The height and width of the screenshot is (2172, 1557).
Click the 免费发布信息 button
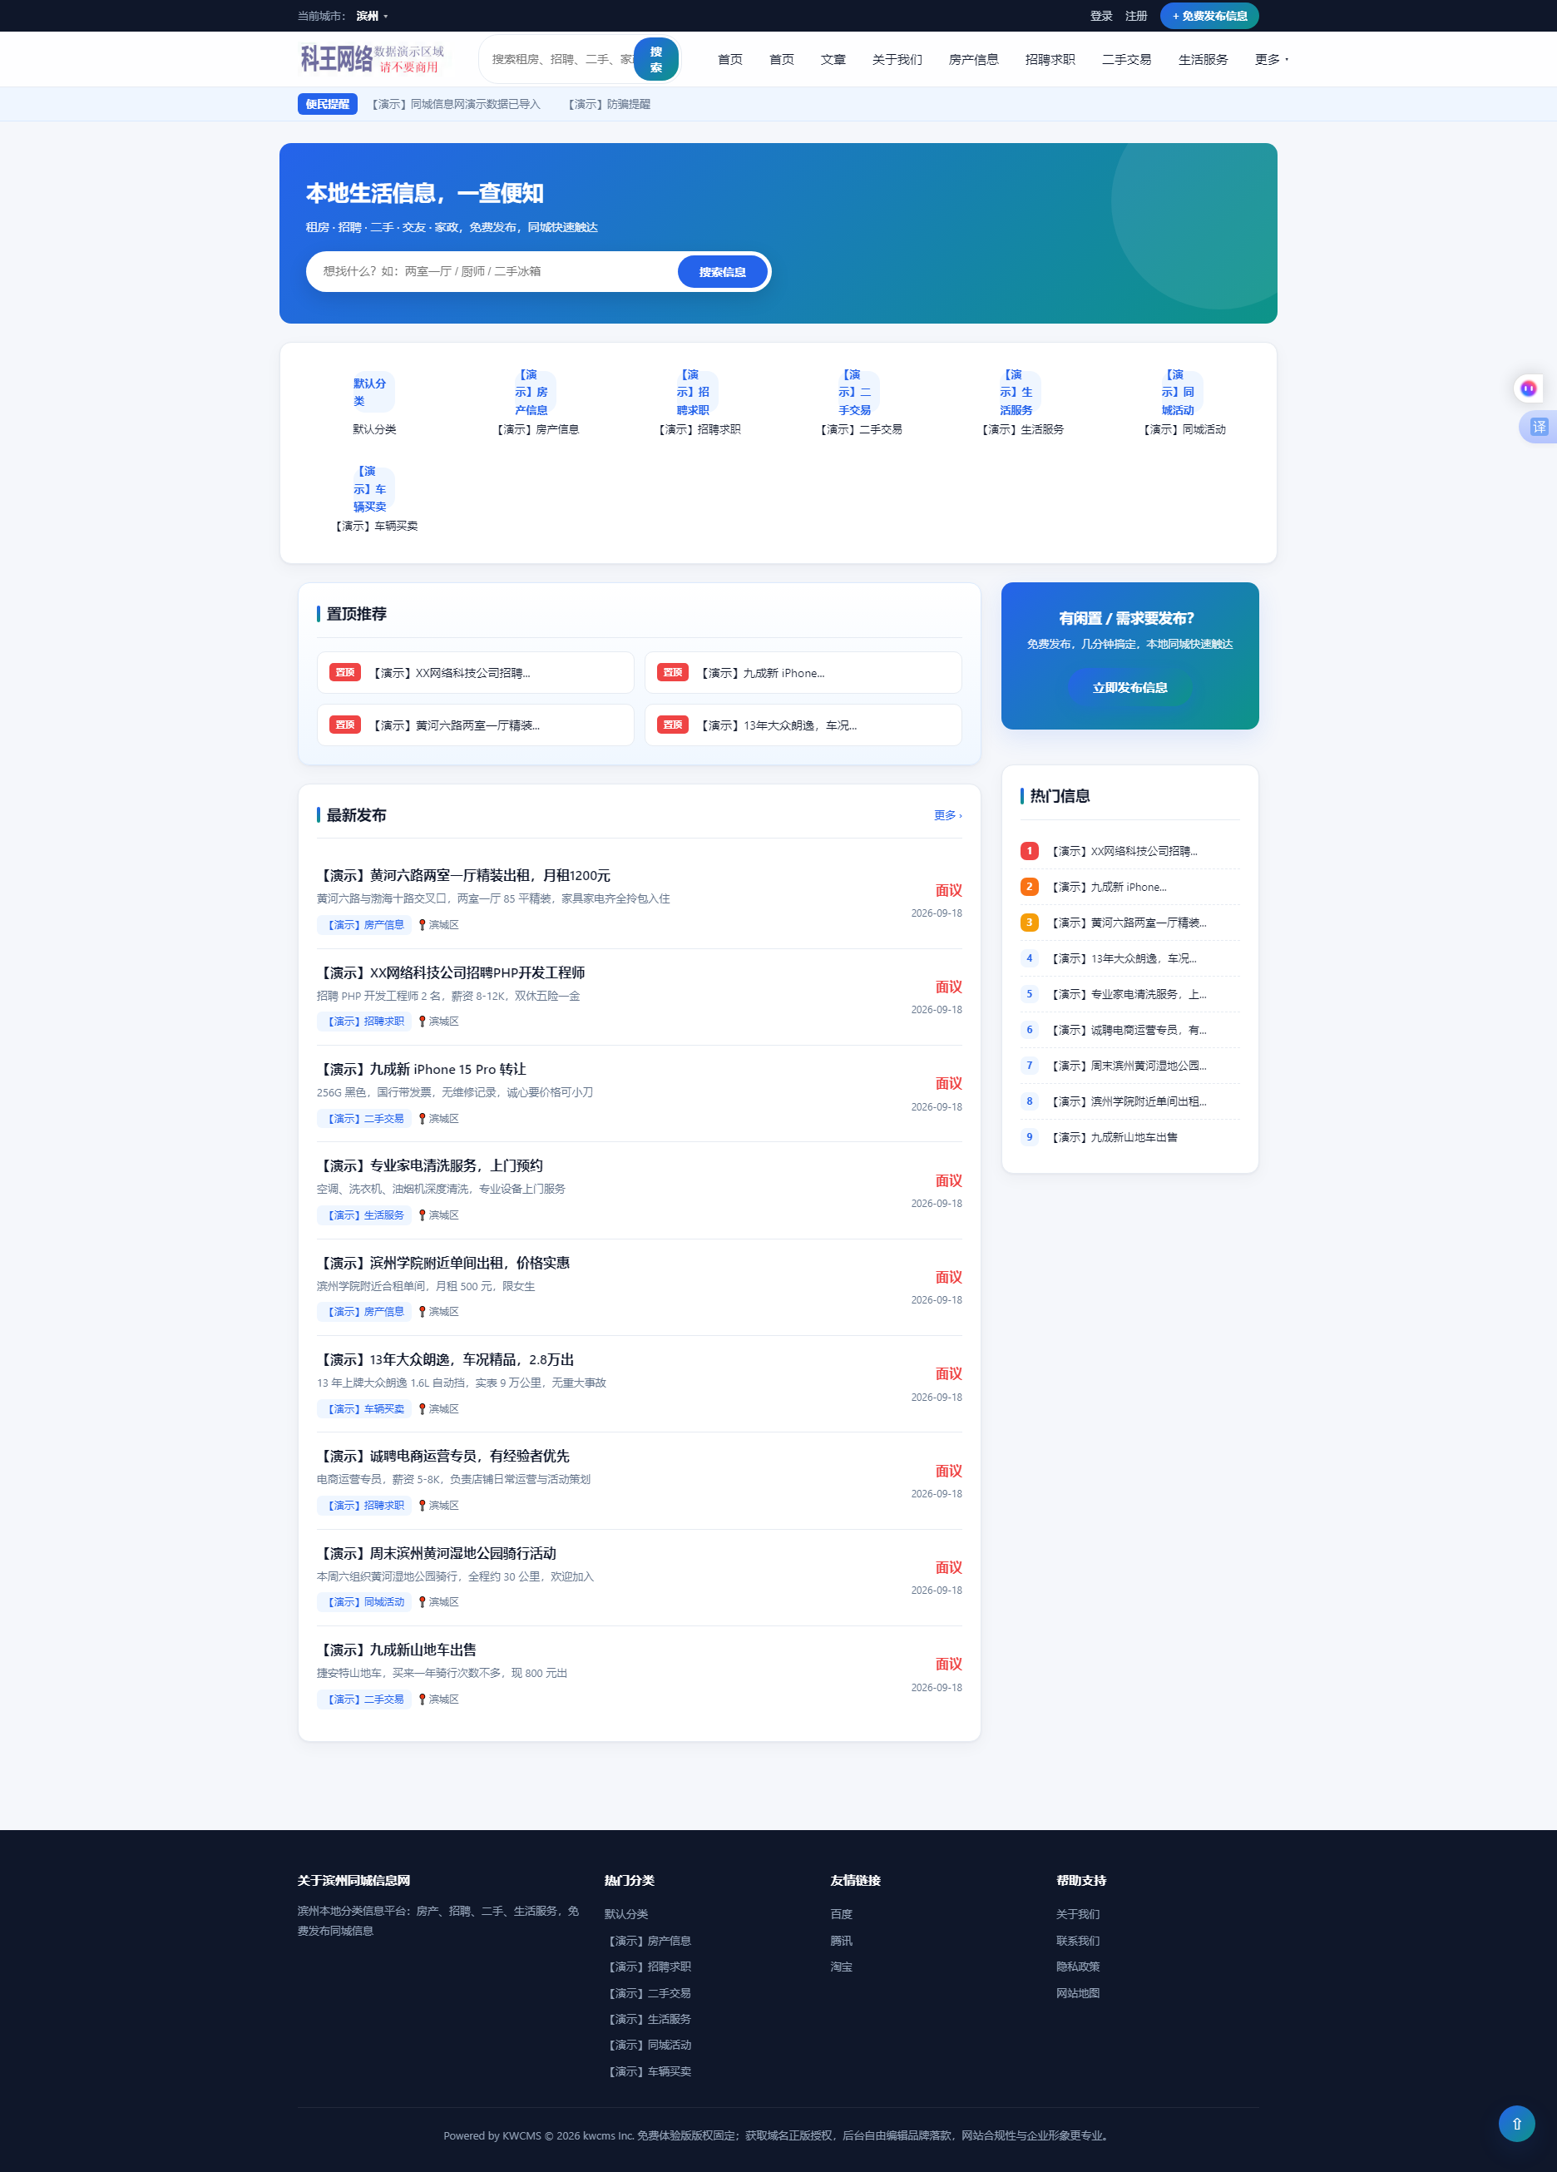1209,17
